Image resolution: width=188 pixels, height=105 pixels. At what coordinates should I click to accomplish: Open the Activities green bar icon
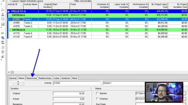point(3,33)
